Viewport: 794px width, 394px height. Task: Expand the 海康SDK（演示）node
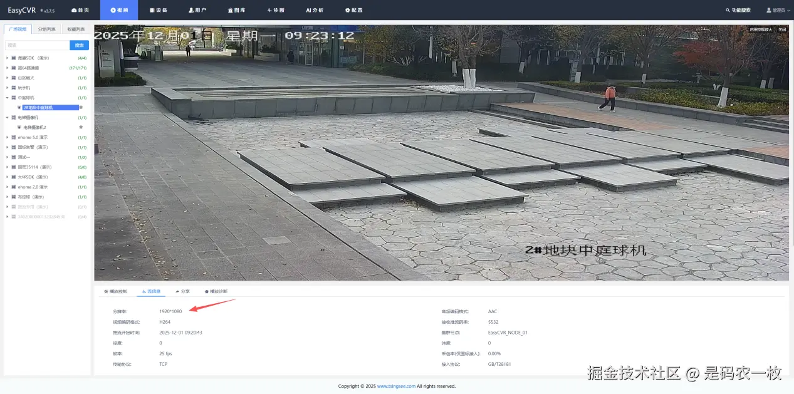tap(7, 58)
